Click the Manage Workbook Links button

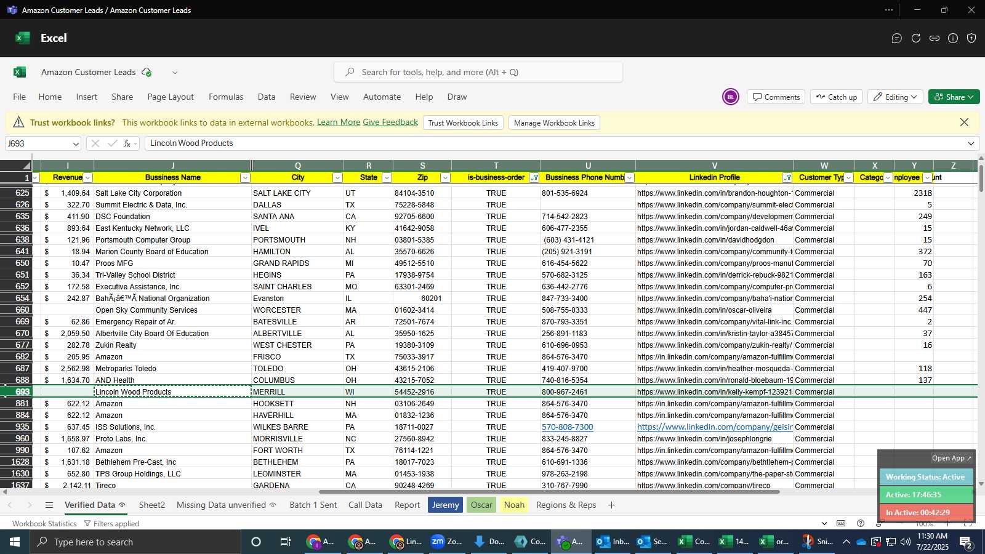[x=554, y=122]
